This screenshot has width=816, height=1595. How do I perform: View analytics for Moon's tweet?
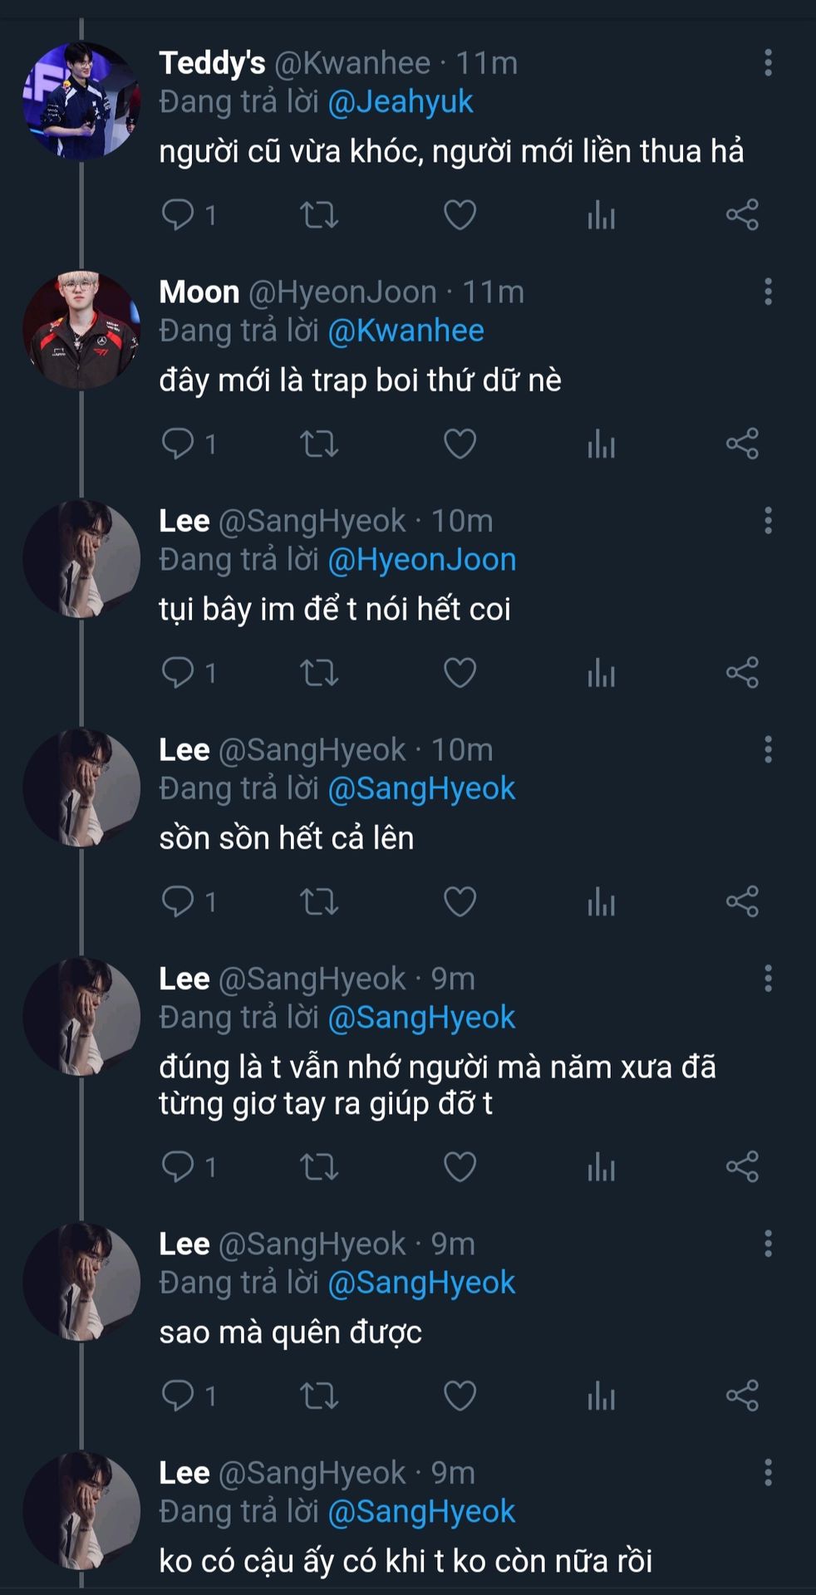601,444
